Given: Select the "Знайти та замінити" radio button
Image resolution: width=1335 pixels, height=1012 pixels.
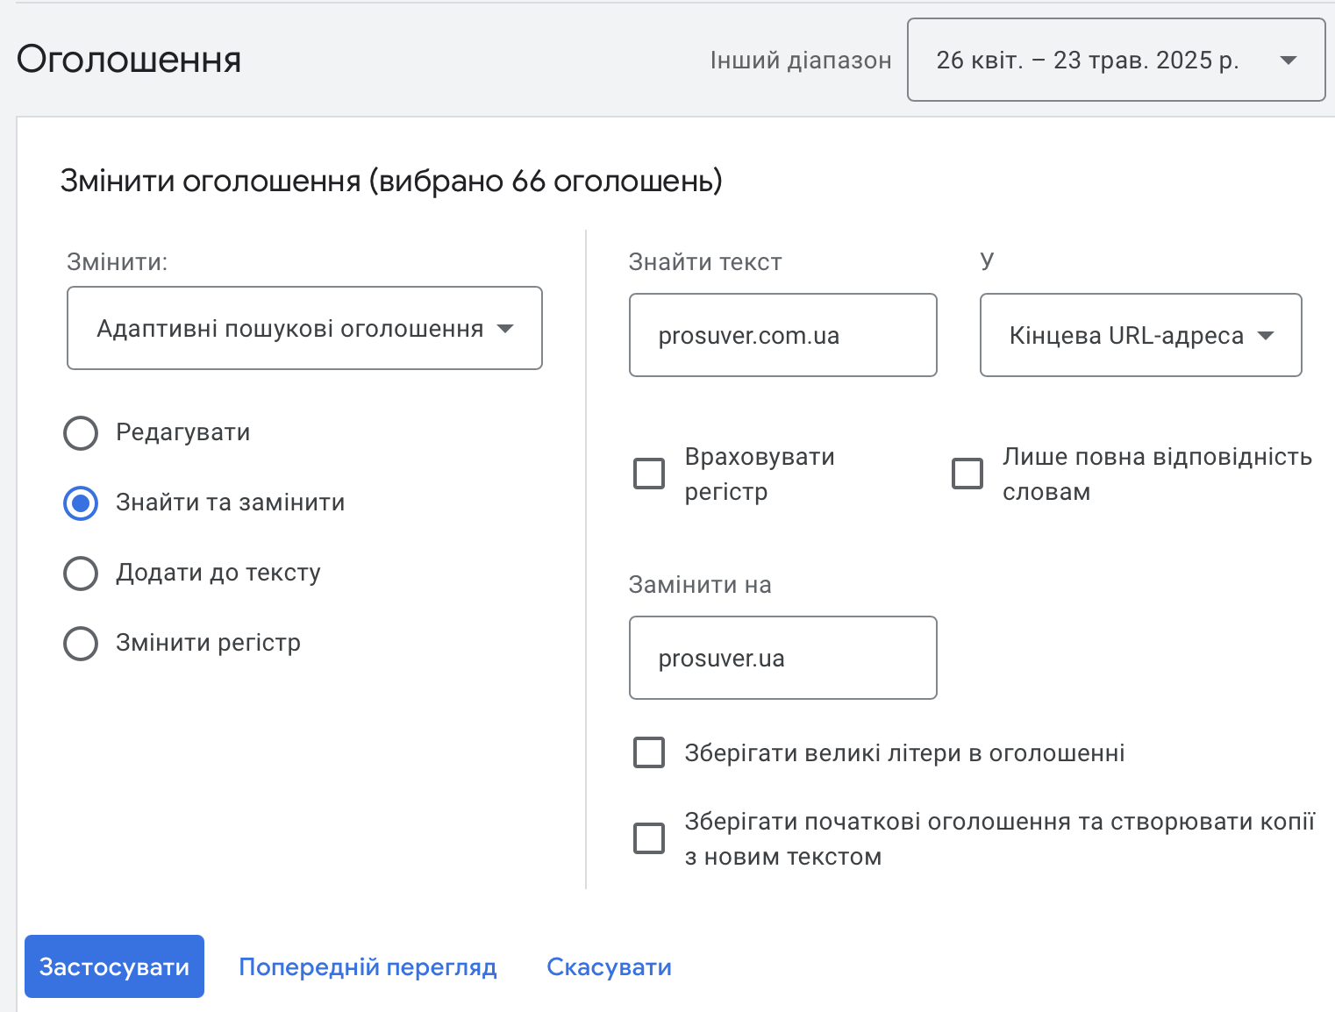Looking at the screenshot, I should [80, 502].
